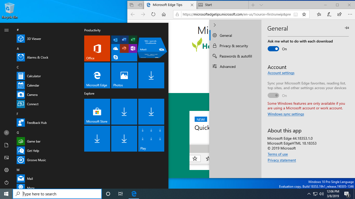Show hidden system tray icons

(x=309, y=194)
